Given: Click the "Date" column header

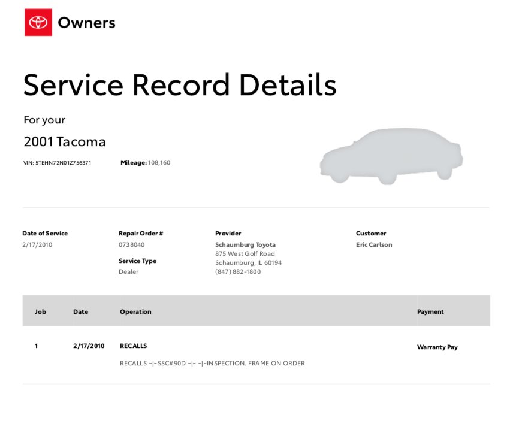Looking at the screenshot, I should (80, 312).
